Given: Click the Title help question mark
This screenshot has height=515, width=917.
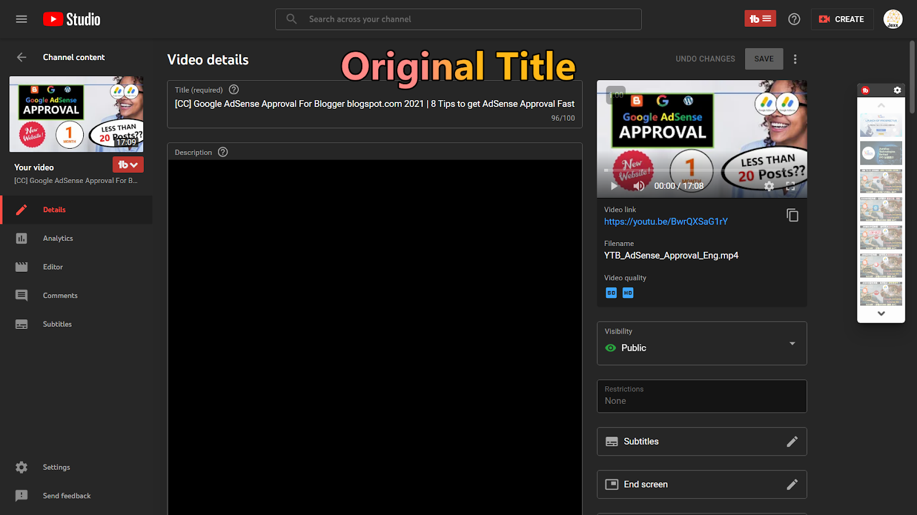Looking at the screenshot, I should coord(234,89).
